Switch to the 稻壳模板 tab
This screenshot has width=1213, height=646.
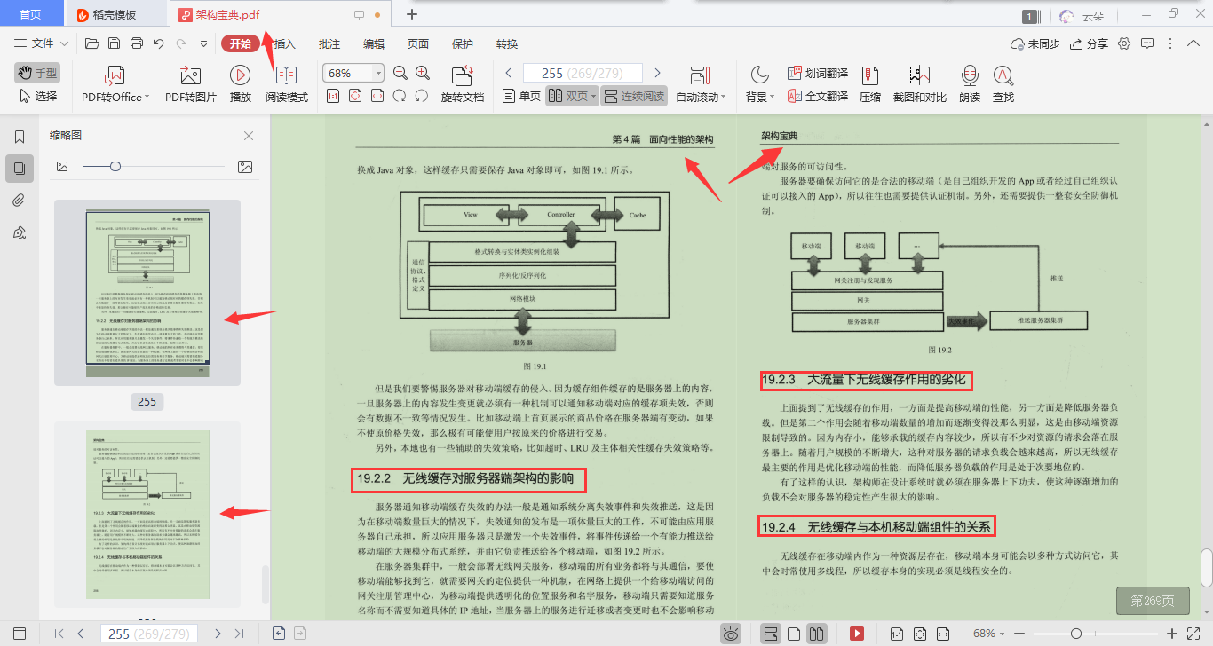pyautogui.click(x=115, y=14)
